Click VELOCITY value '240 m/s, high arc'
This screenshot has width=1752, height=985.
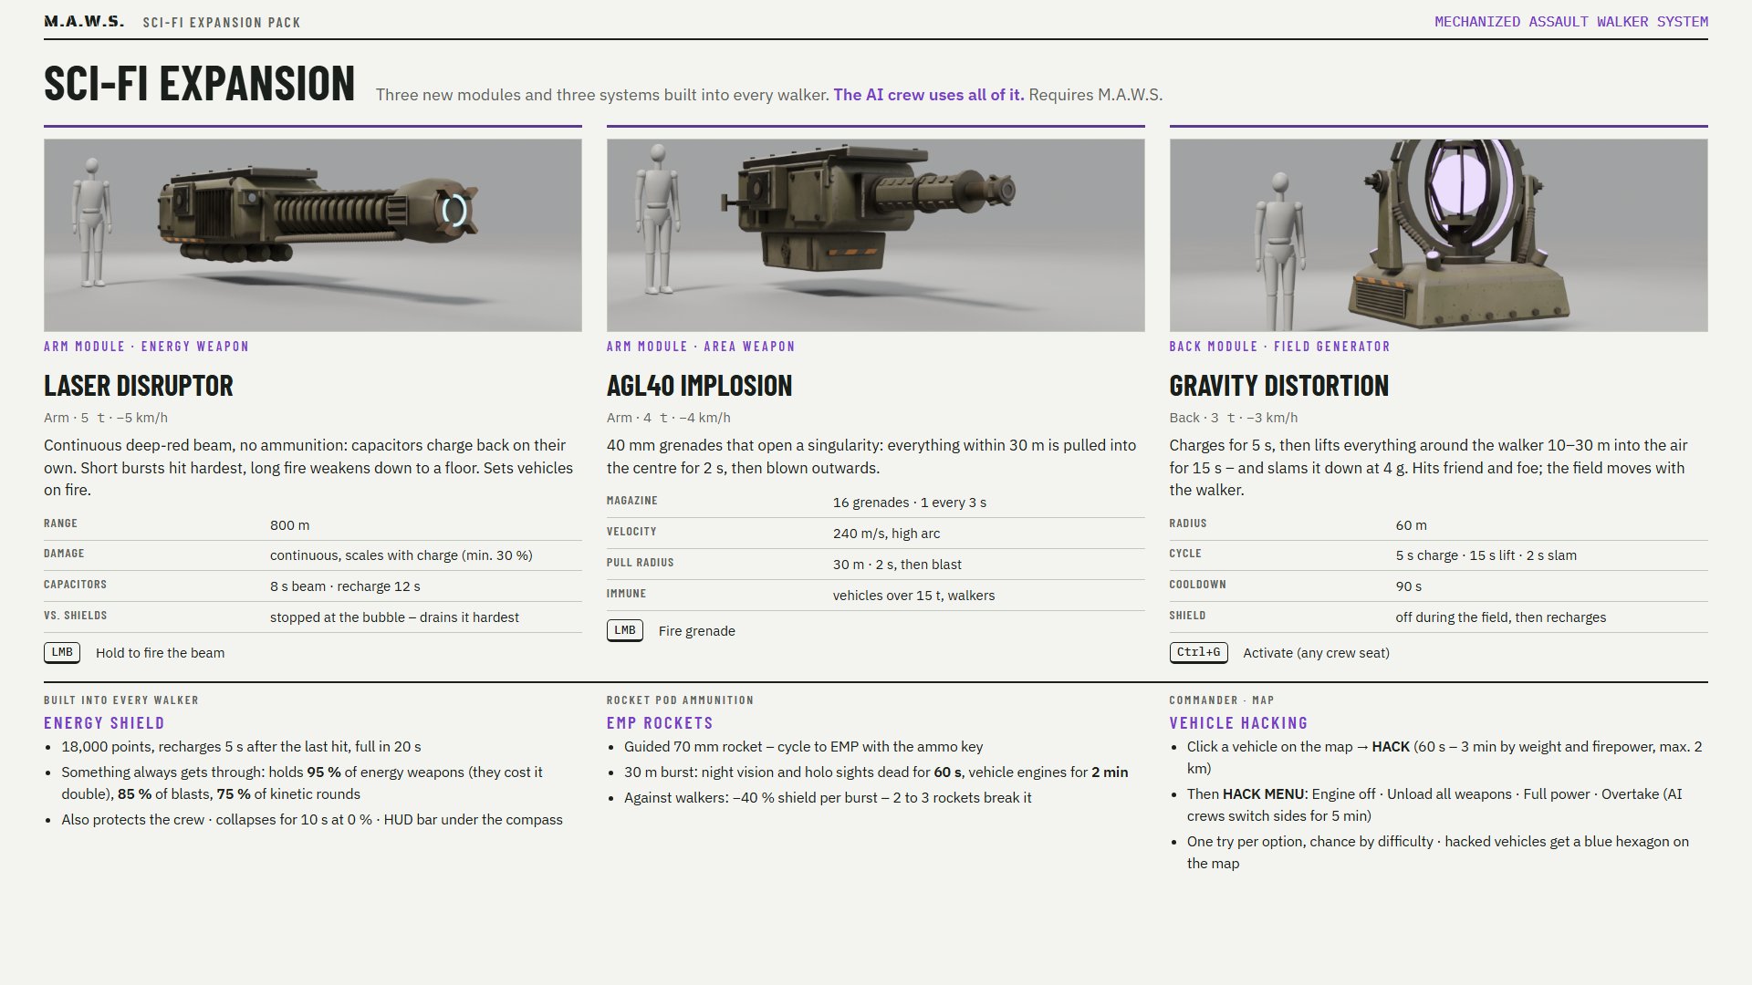tap(886, 534)
